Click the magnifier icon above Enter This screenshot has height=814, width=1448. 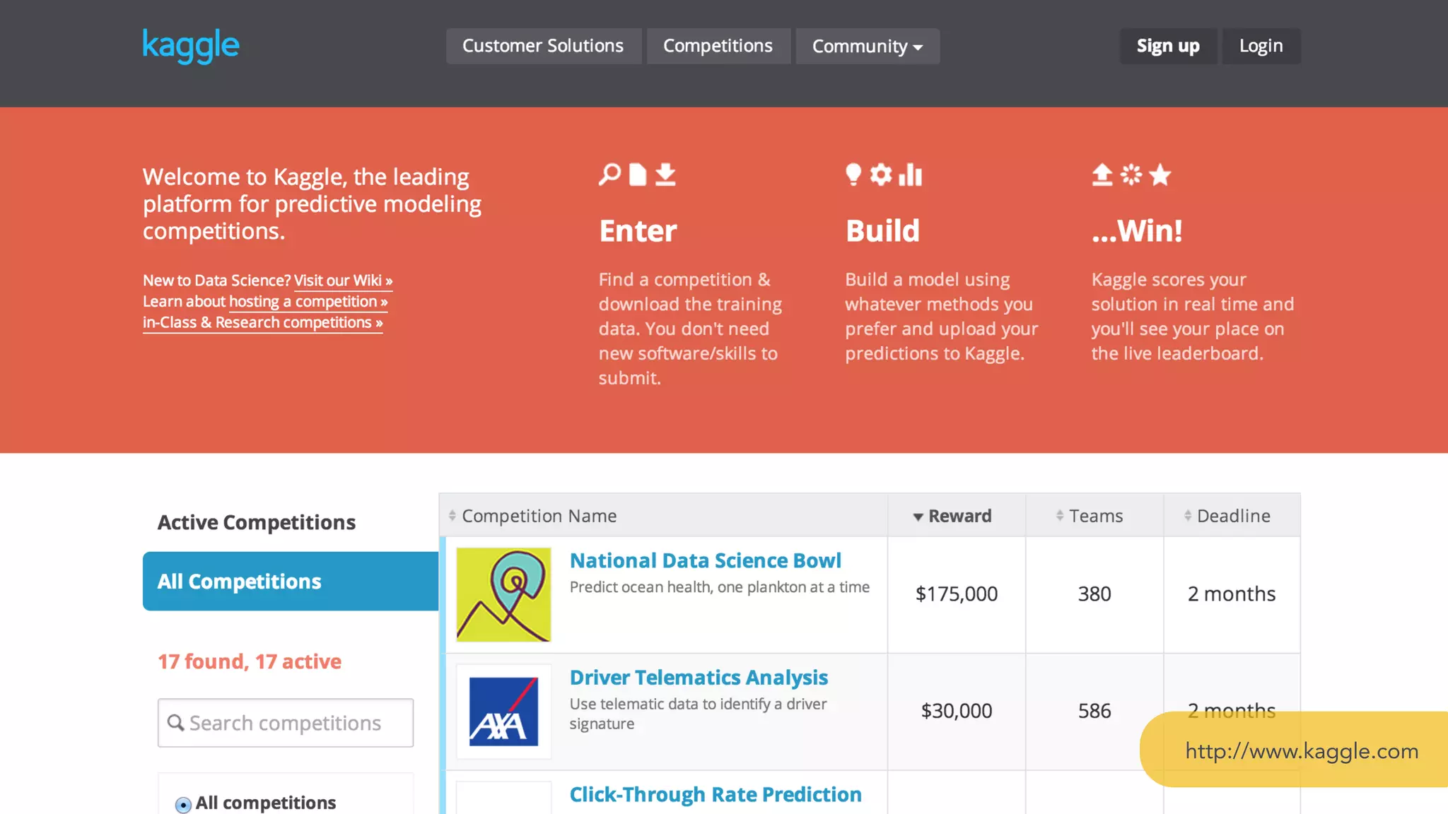point(609,174)
